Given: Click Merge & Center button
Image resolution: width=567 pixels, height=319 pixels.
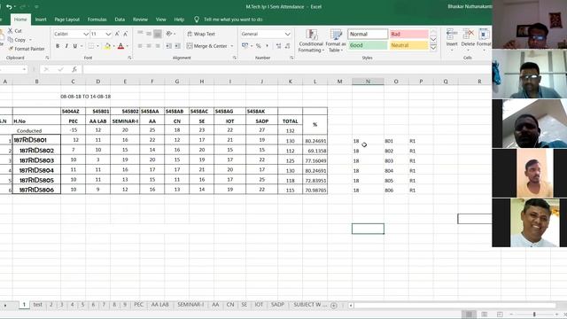Looking at the screenshot, I should pyautogui.click(x=207, y=46).
